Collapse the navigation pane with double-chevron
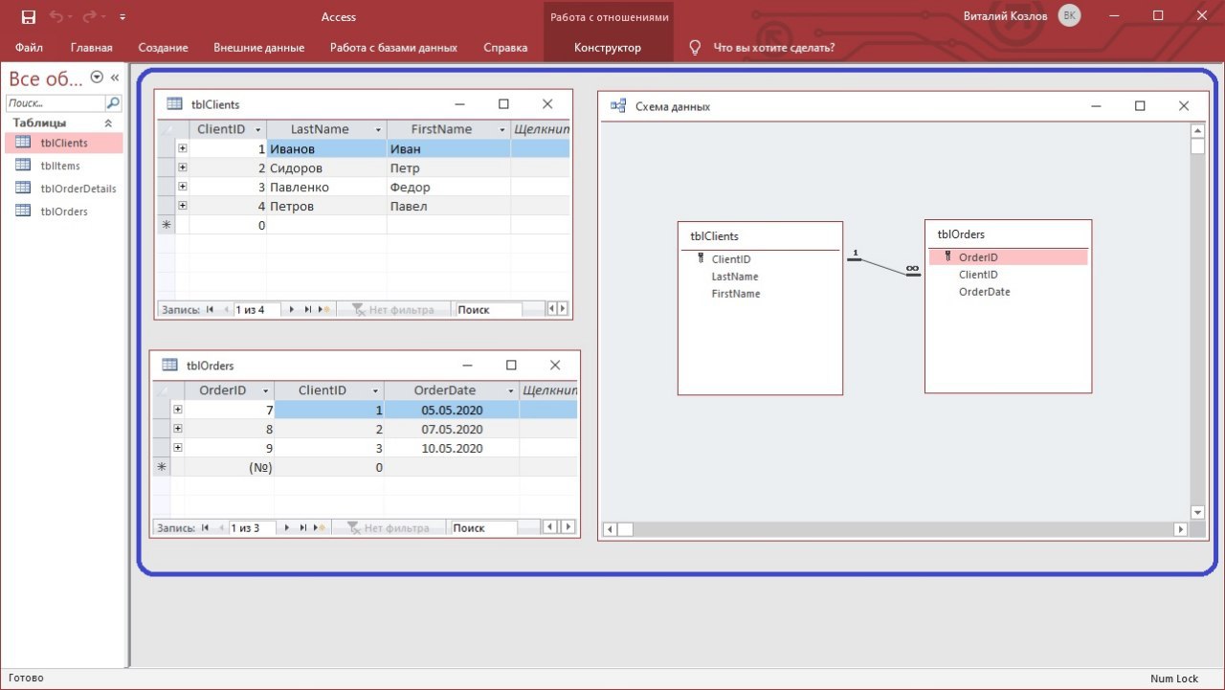This screenshot has width=1225, height=690. tap(115, 78)
